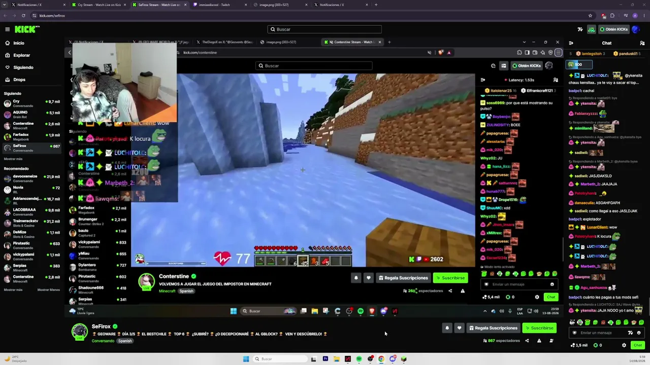
Task: Enable notifications bell for SeFirox
Action: click(447, 328)
